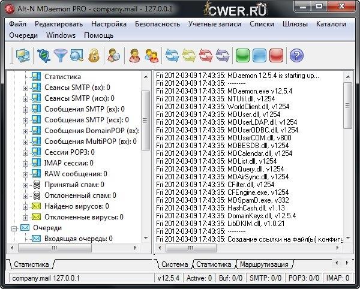The height and width of the screenshot is (289, 360).
Task: Click the two-users account icon
Action: [x=151, y=56]
